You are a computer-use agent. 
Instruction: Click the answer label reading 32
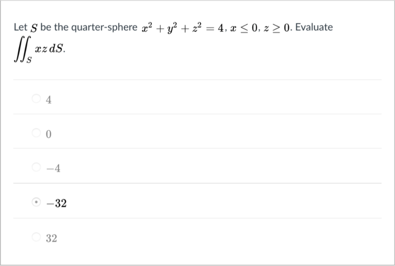tap(51, 237)
